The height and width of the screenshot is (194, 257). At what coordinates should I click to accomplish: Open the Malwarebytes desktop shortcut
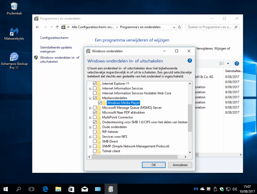click(x=14, y=32)
